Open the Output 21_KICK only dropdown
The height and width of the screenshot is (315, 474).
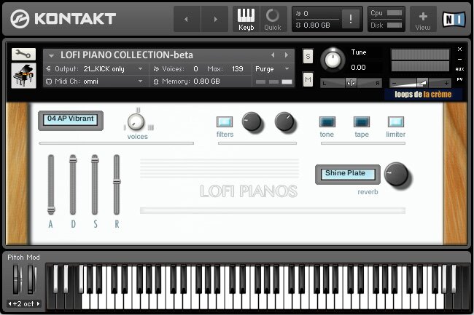98,69
